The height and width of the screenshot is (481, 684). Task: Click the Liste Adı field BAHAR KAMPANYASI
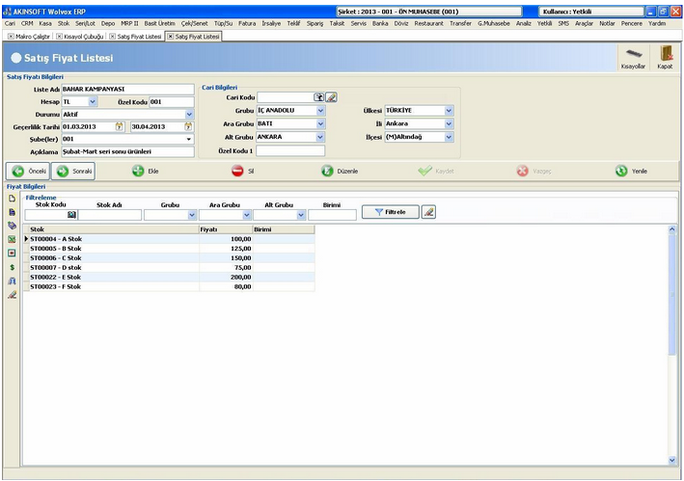[127, 90]
